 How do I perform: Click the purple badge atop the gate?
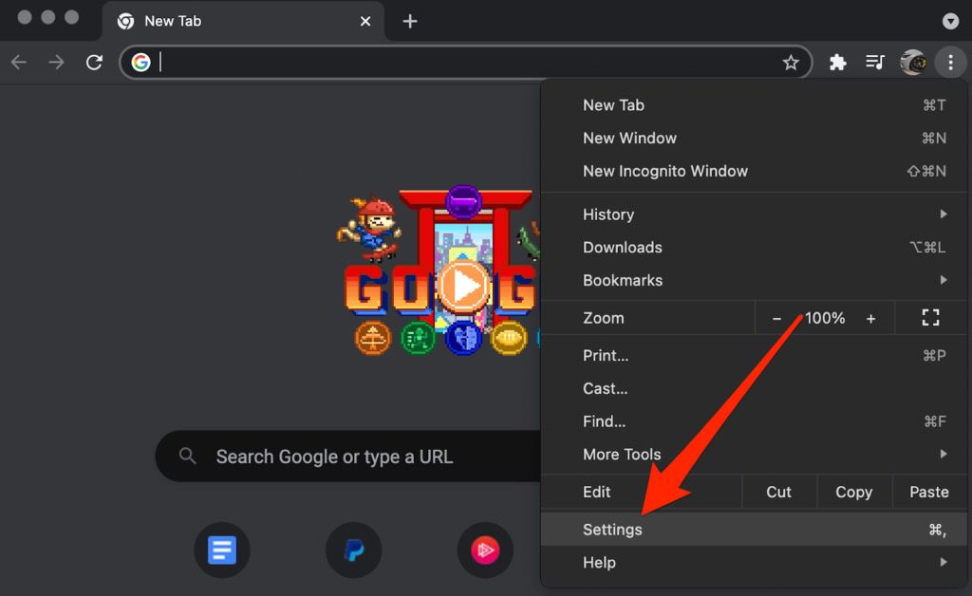point(463,202)
